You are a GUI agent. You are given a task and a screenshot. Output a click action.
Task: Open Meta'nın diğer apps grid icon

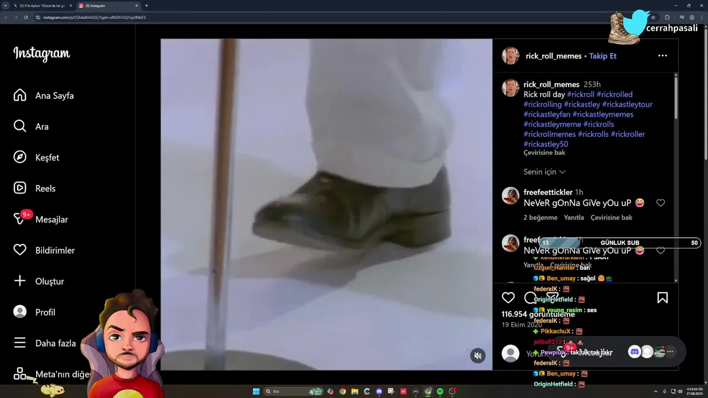coord(20,374)
